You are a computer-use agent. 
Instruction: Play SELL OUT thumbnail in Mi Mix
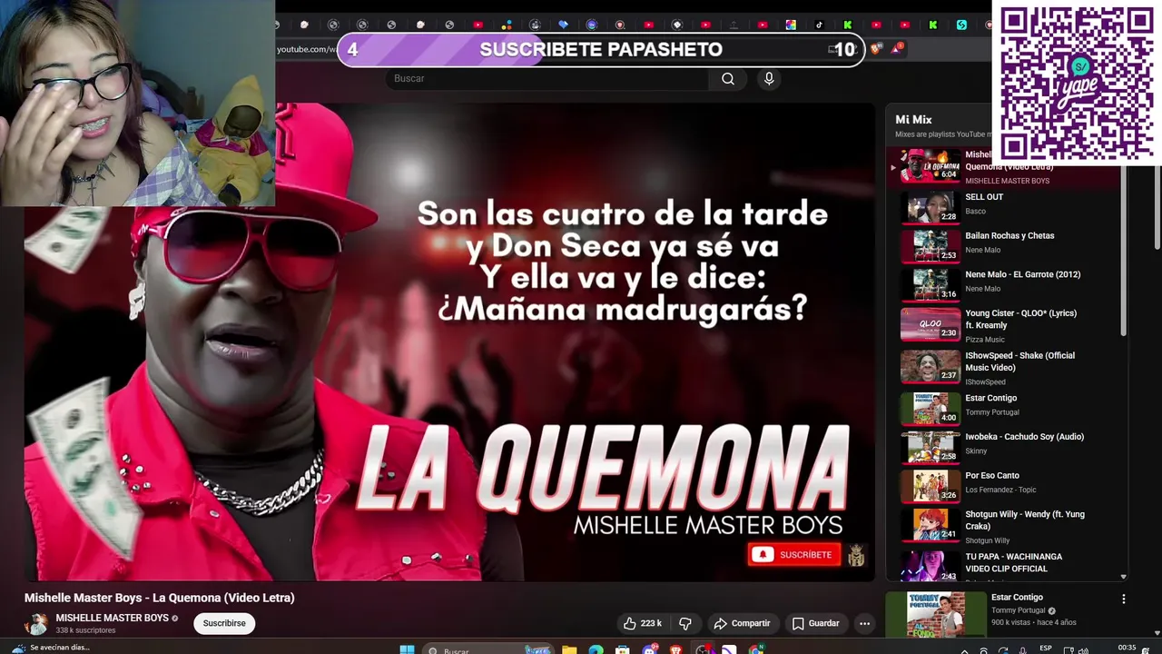pos(930,207)
